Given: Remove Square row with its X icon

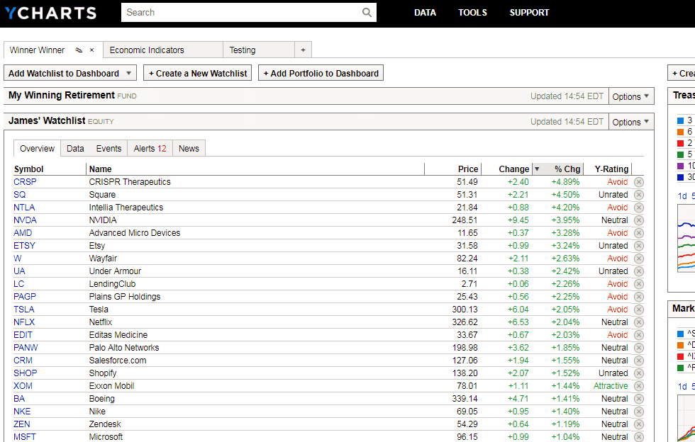Looking at the screenshot, I should pyautogui.click(x=639, y=195).
